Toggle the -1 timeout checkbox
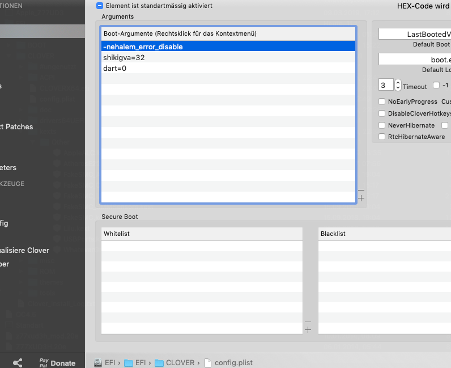The width and height of the screenshot is (451, 368). (x=436, y=85)
